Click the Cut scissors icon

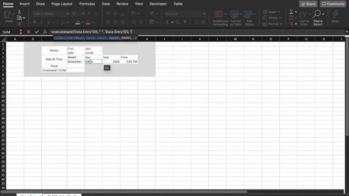(x=20, y=12)
